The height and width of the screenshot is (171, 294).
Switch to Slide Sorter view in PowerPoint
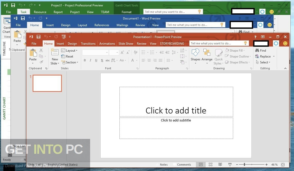(x=210, y=164)
